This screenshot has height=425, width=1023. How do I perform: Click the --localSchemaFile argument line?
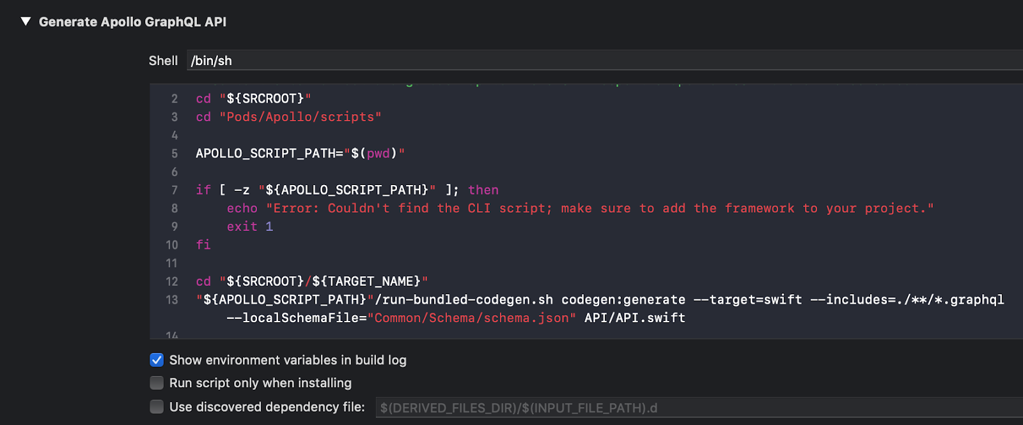coord(456,318)
